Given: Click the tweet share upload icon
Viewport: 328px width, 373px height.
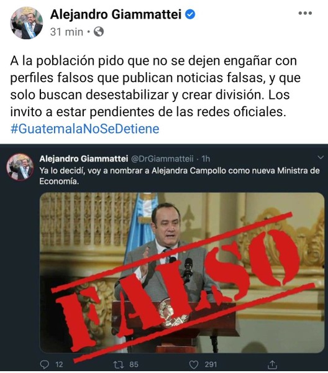Looking at the screenshot, I should [272, 364].
